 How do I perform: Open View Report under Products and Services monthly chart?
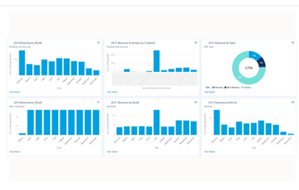tap(15, 92)
